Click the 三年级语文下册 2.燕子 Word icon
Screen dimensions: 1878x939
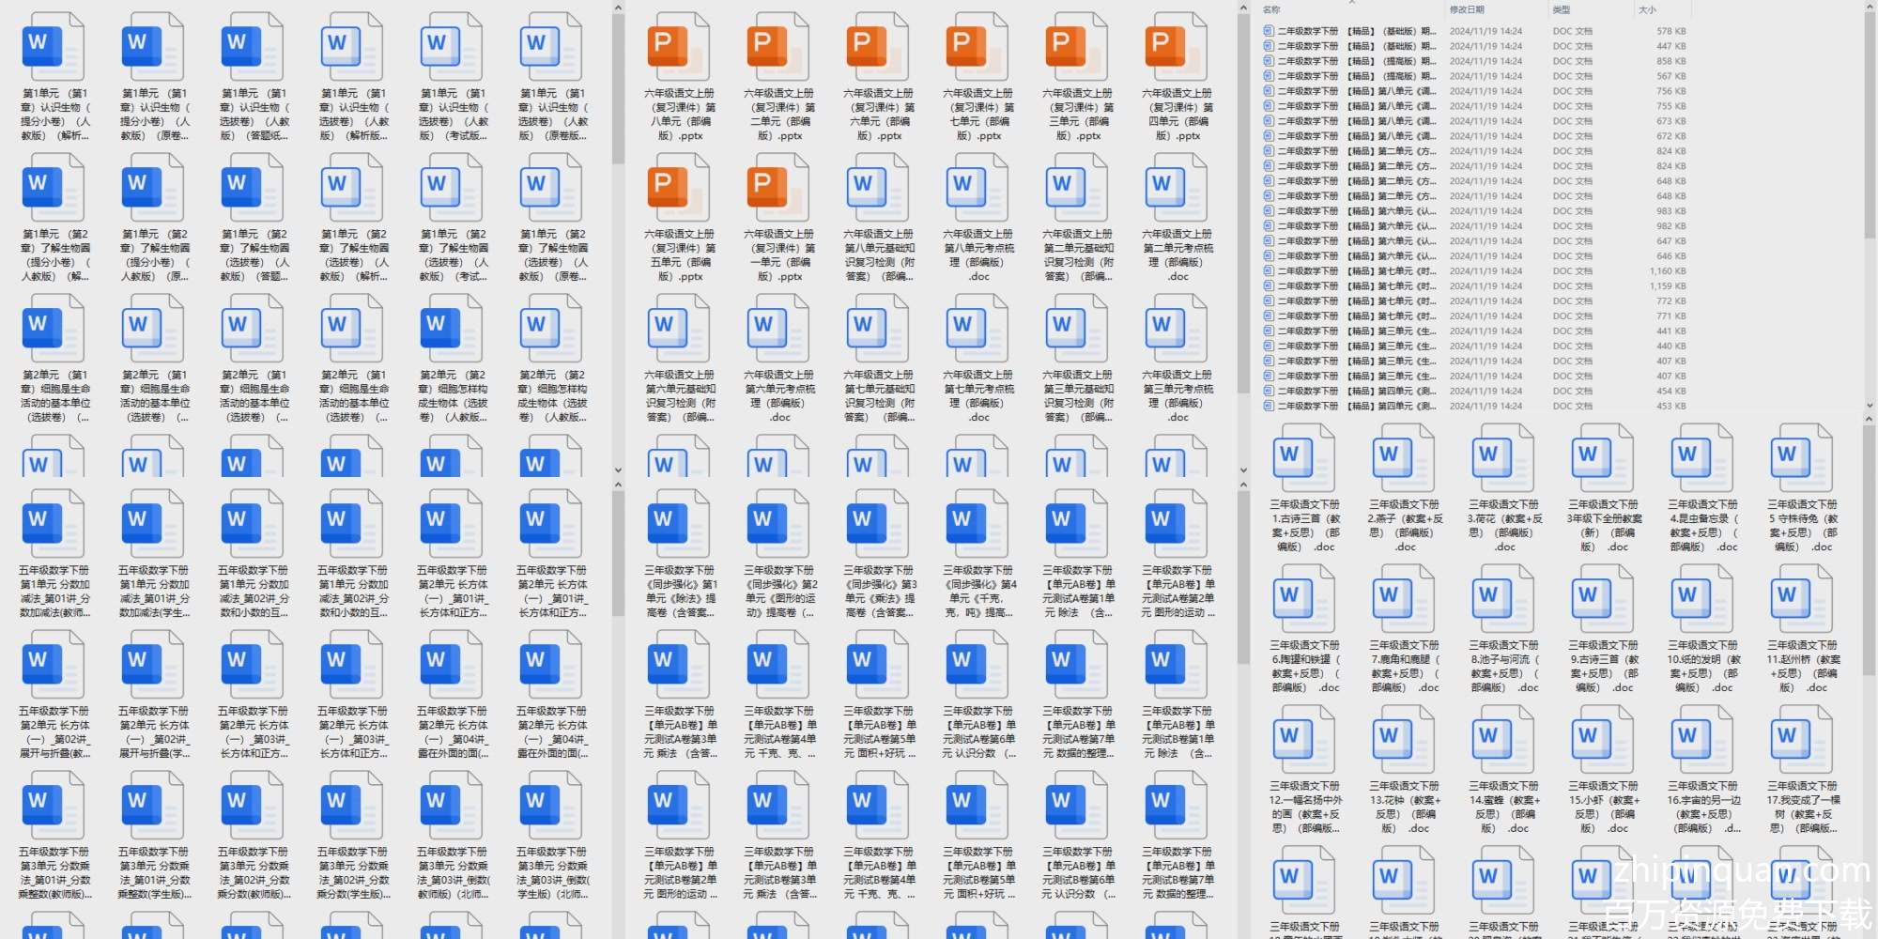click(x=1404, y=457)
